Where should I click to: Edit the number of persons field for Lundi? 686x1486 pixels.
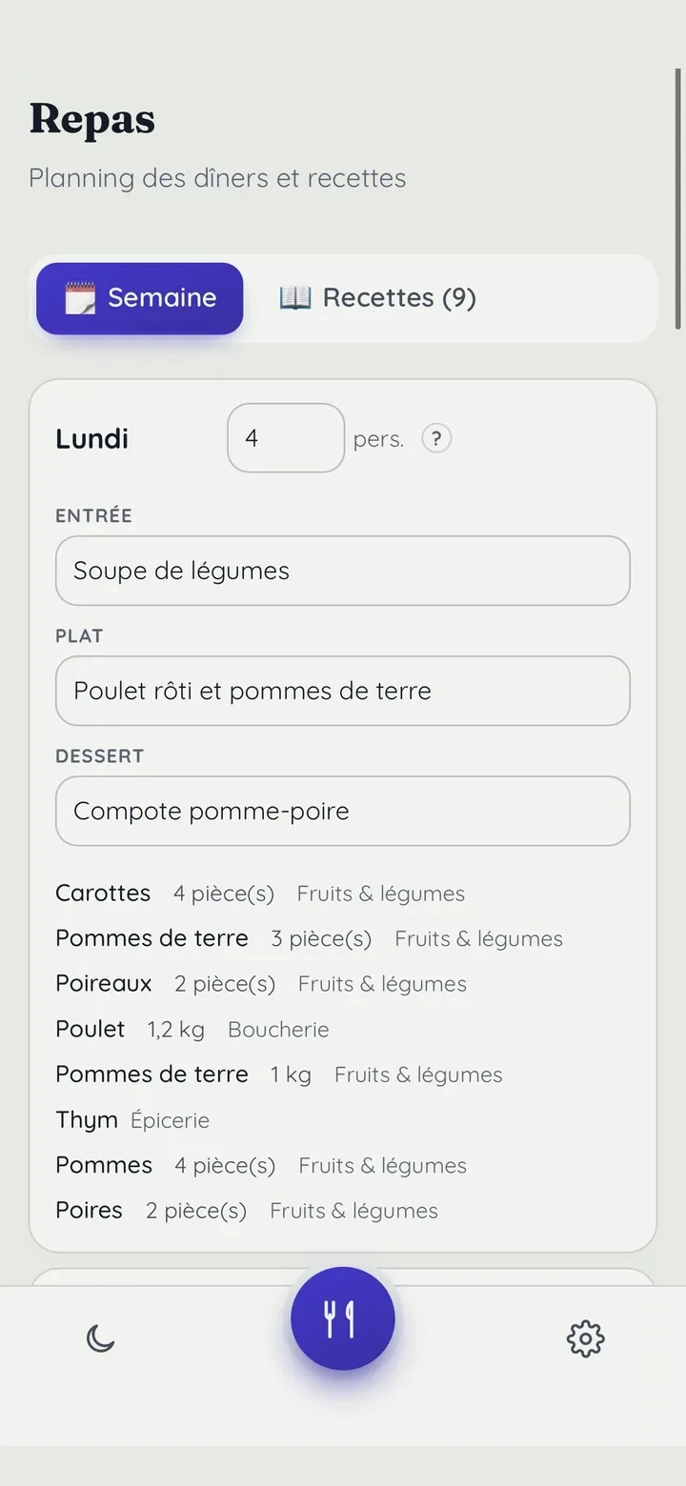[286, 438]
